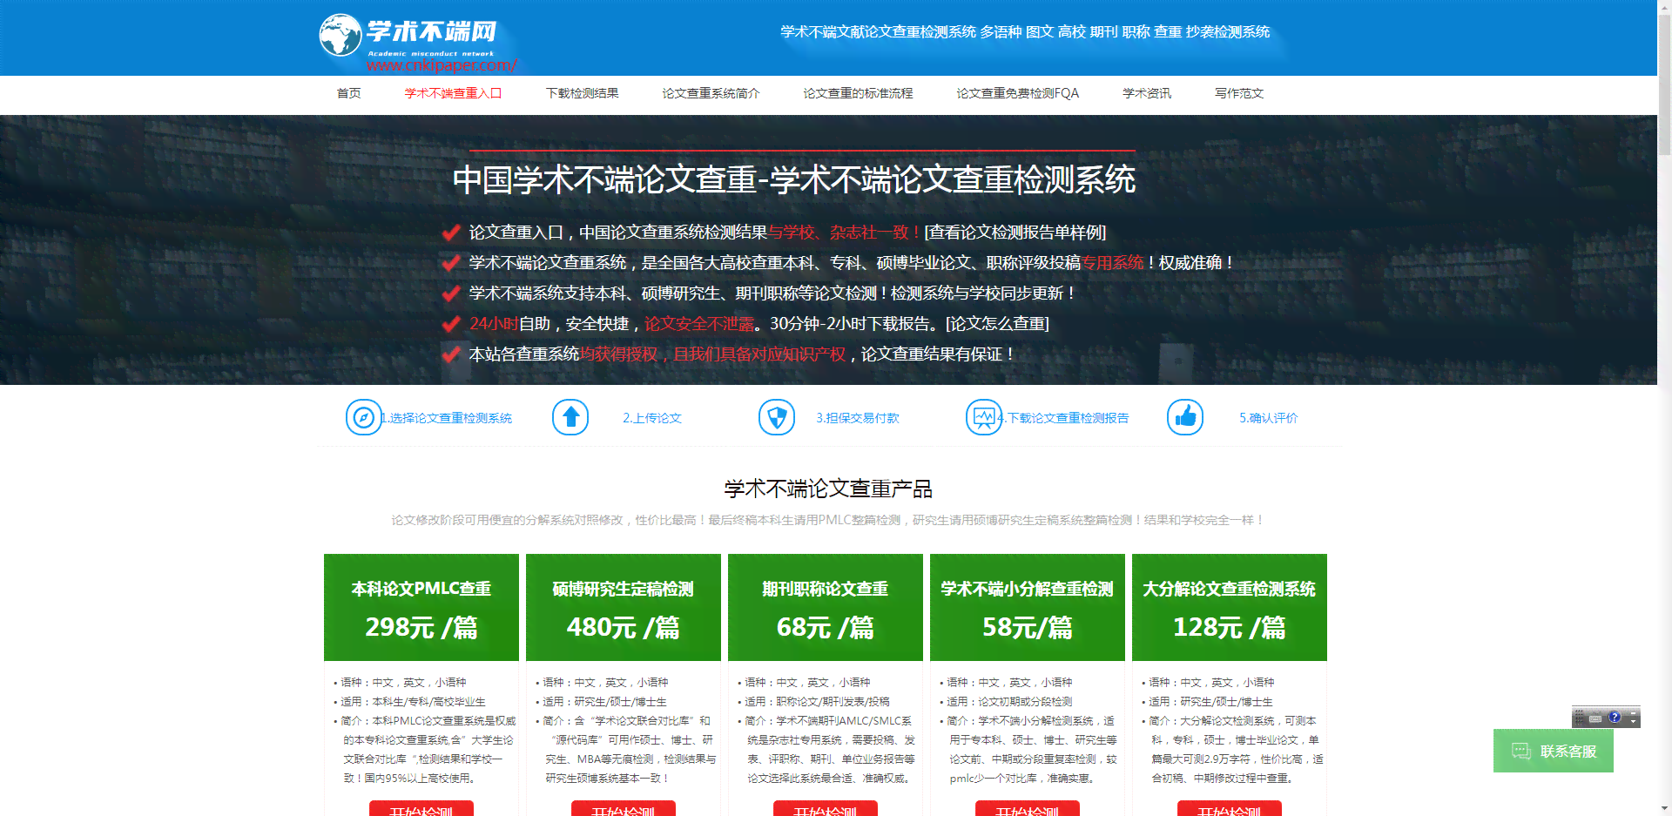1672x816 pixels.
Task: Click the blue help icon on IME toolbar
Action: (x=1615, y=718)
